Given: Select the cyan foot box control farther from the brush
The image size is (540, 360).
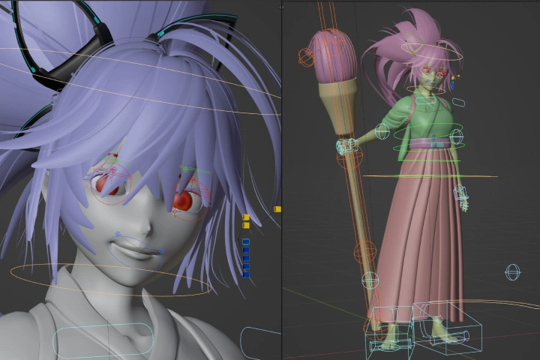Looking at the screenshot, I should 447,328.
